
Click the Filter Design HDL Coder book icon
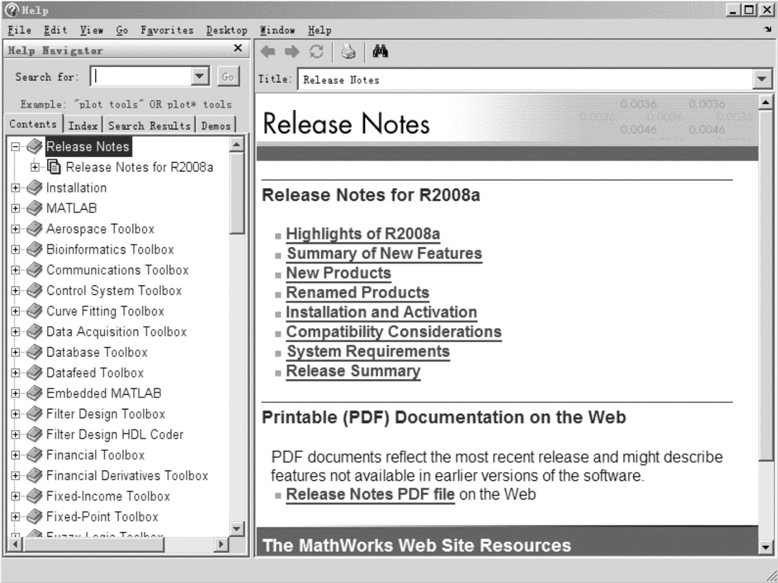tap(34, 435)
